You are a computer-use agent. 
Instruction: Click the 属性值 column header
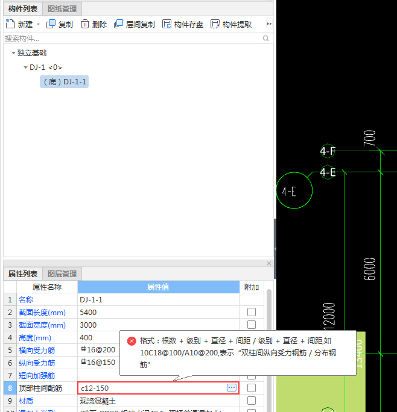point(158,287)
